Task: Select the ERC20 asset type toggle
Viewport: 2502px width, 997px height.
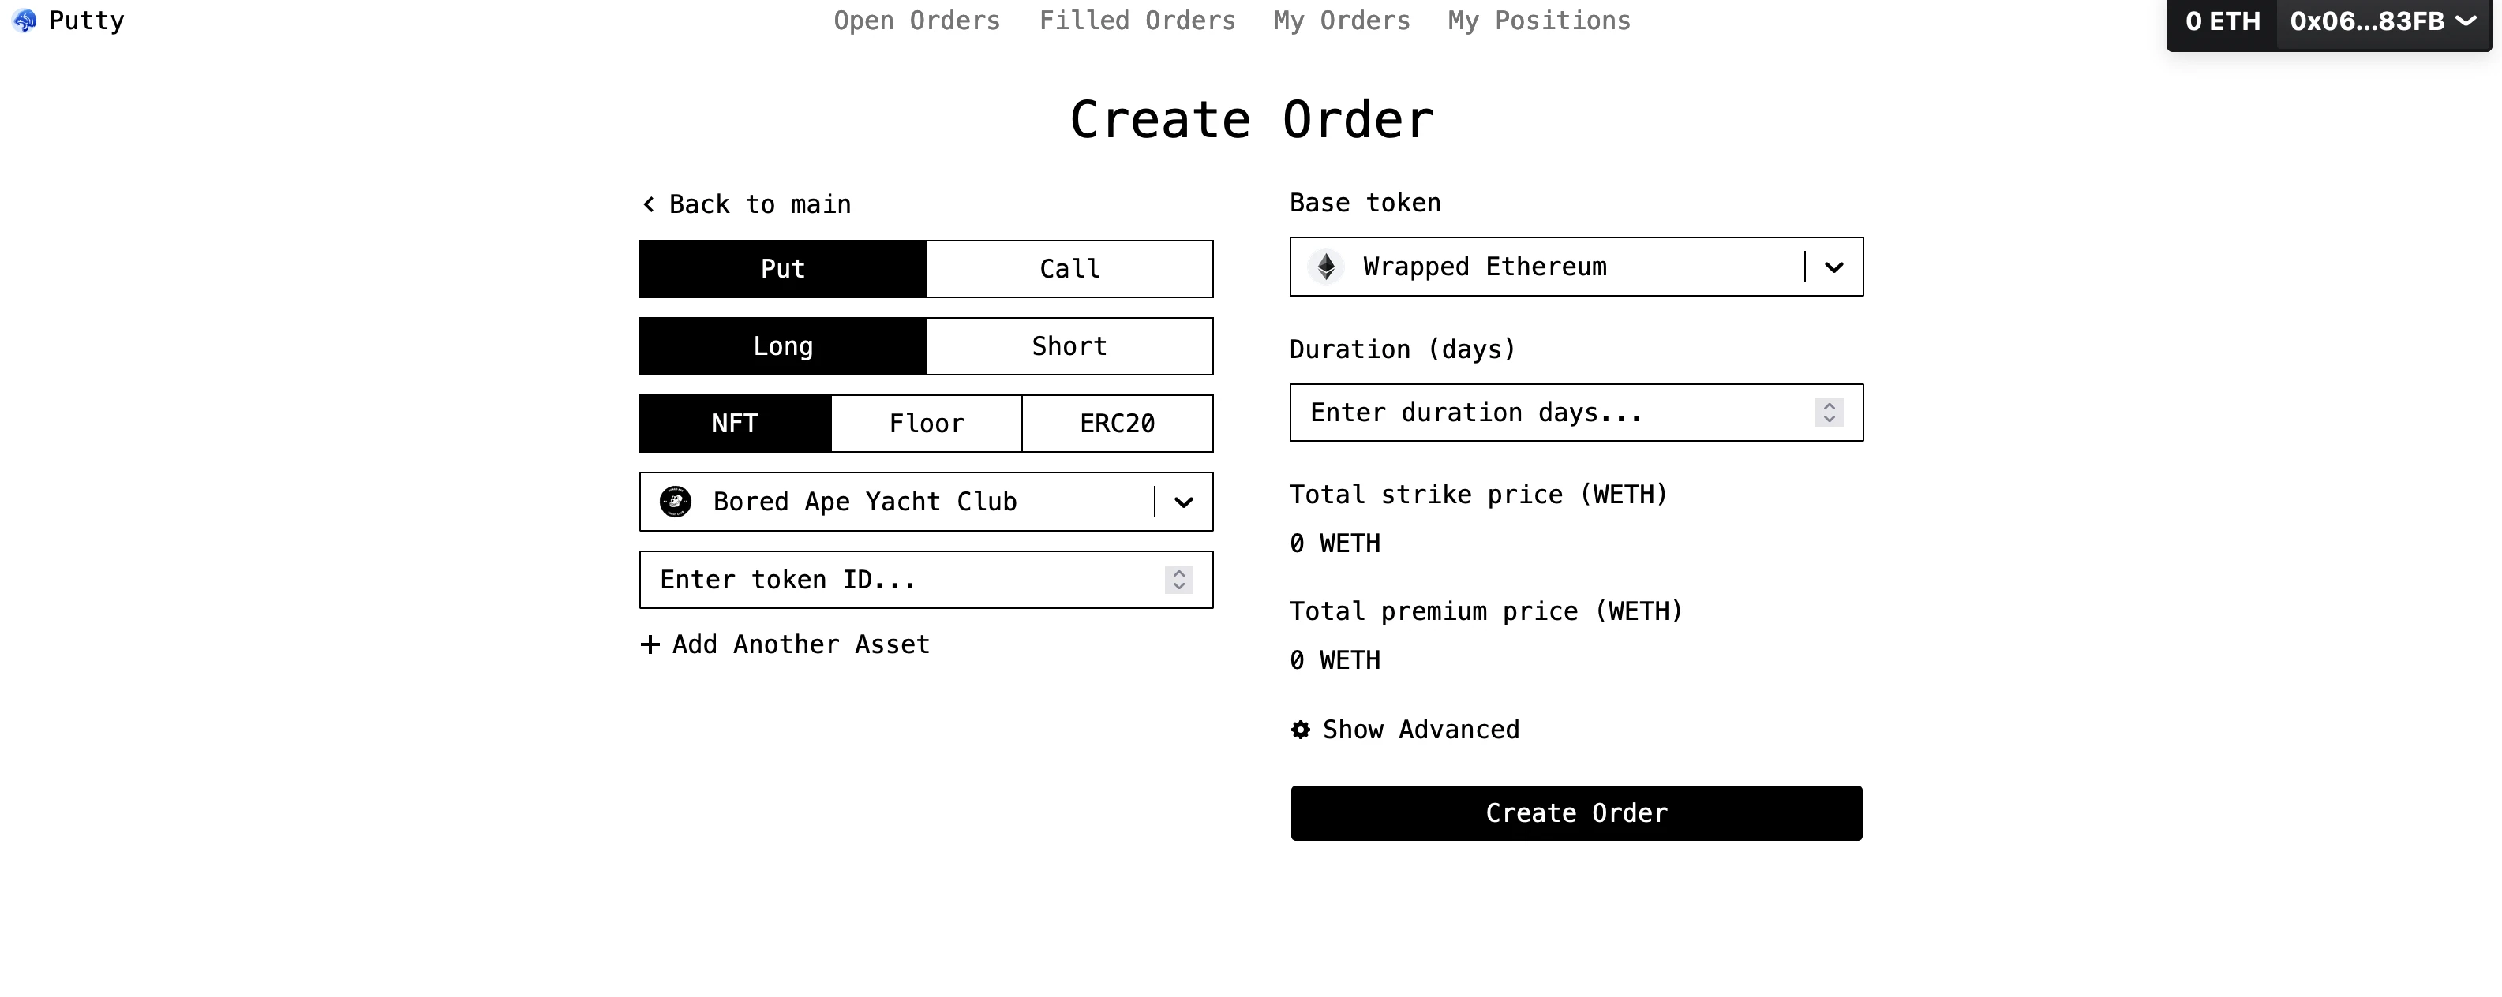Action: pyautogui.click(x=1117, y=423)
